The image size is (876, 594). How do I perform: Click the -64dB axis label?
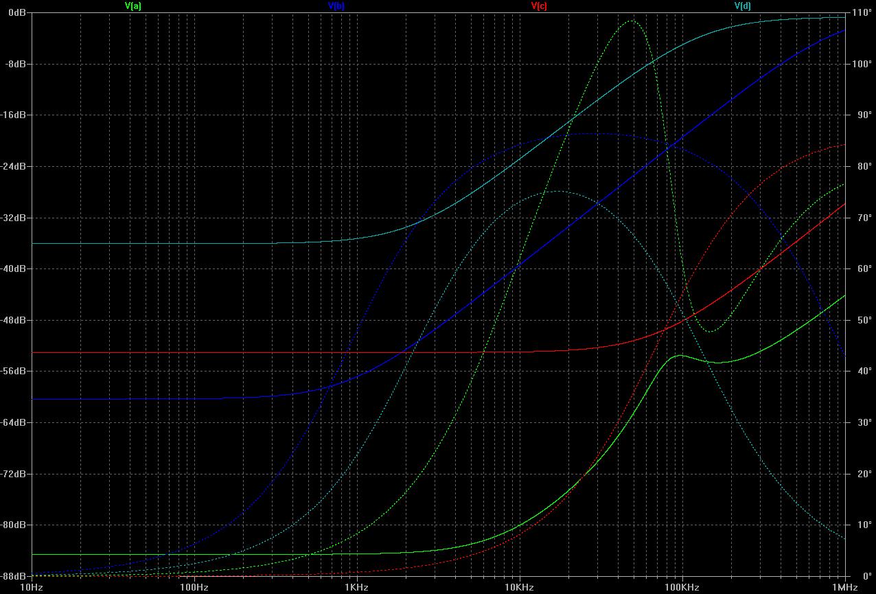point(14,422)
